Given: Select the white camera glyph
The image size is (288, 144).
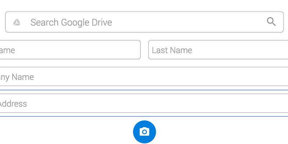Looking at the screenshot, I should click(144, 132).
